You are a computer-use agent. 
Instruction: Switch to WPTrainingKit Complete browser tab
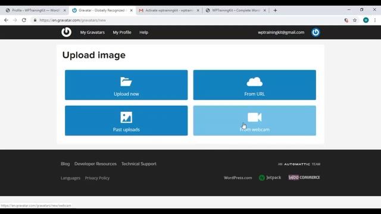236,11
